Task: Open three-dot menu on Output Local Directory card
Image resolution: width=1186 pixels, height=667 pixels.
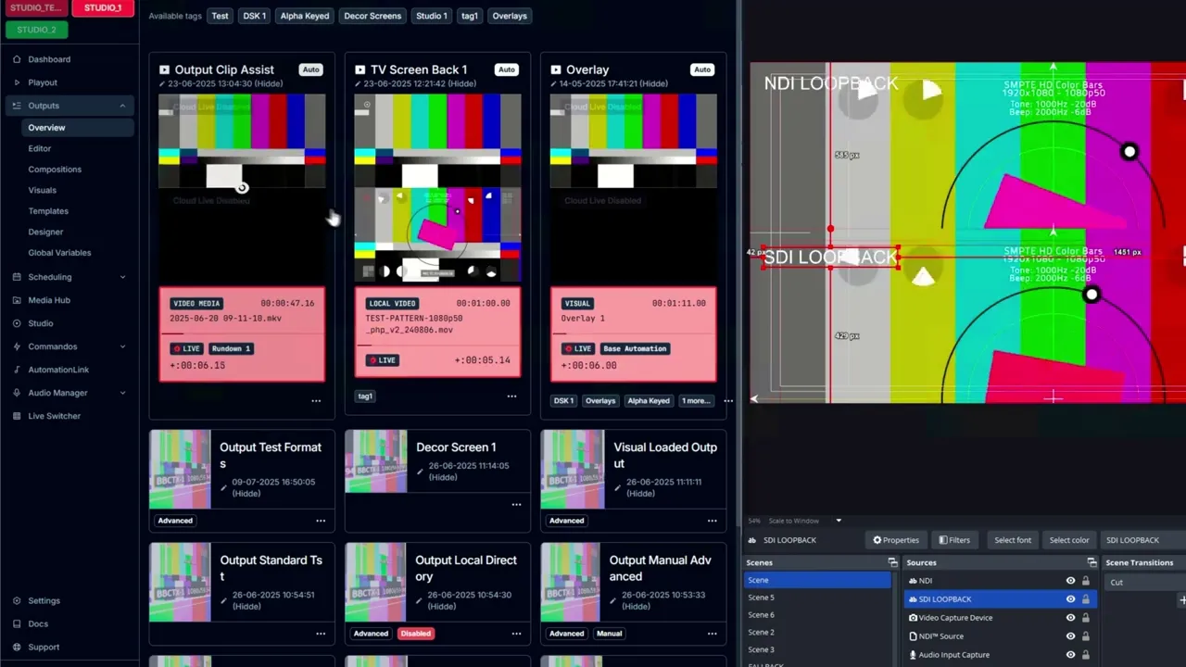Action: coord(516,634)
